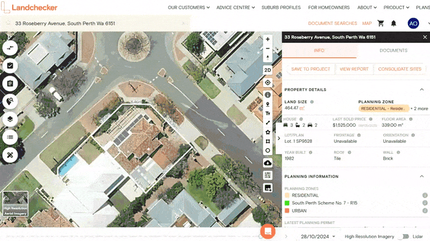Click the '+ 2 more' zones link
Image resolution: width=430 pixels, height=241 pixels.
click(419, 109)
